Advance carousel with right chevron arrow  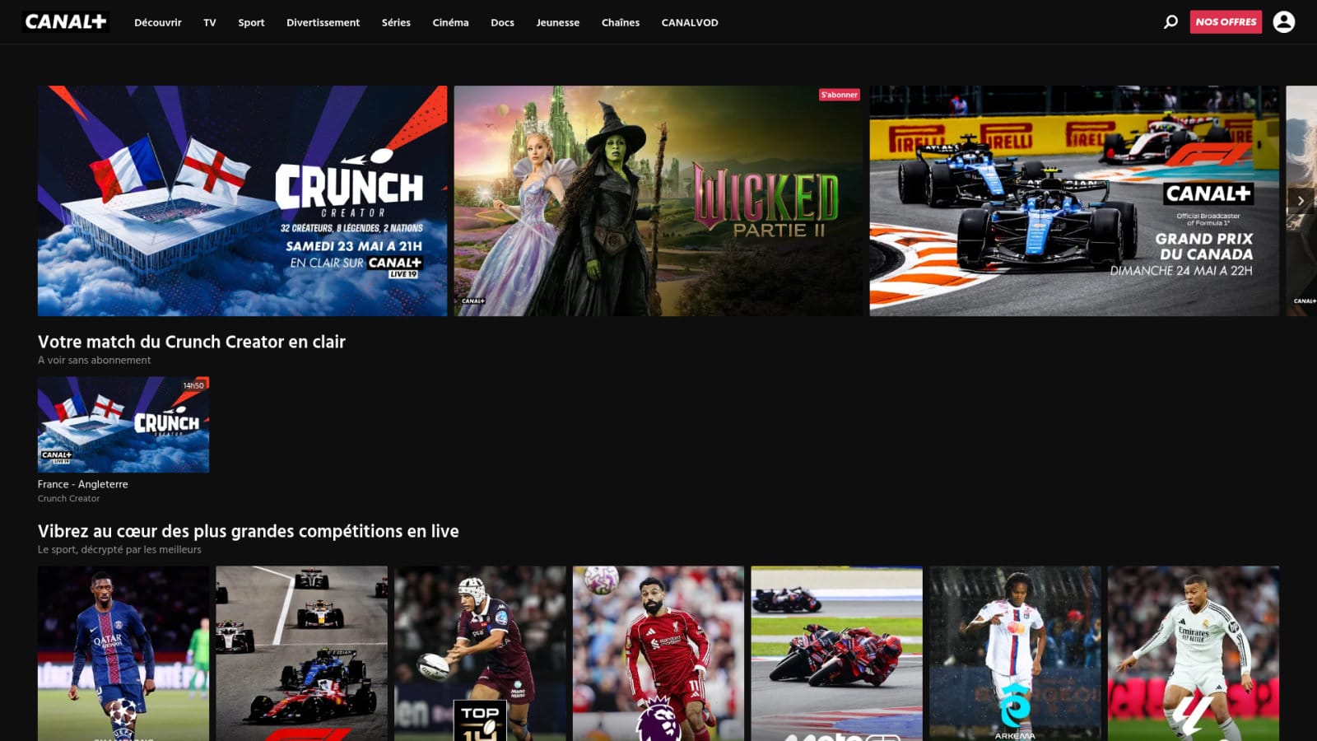click(x=1301, y=201)
